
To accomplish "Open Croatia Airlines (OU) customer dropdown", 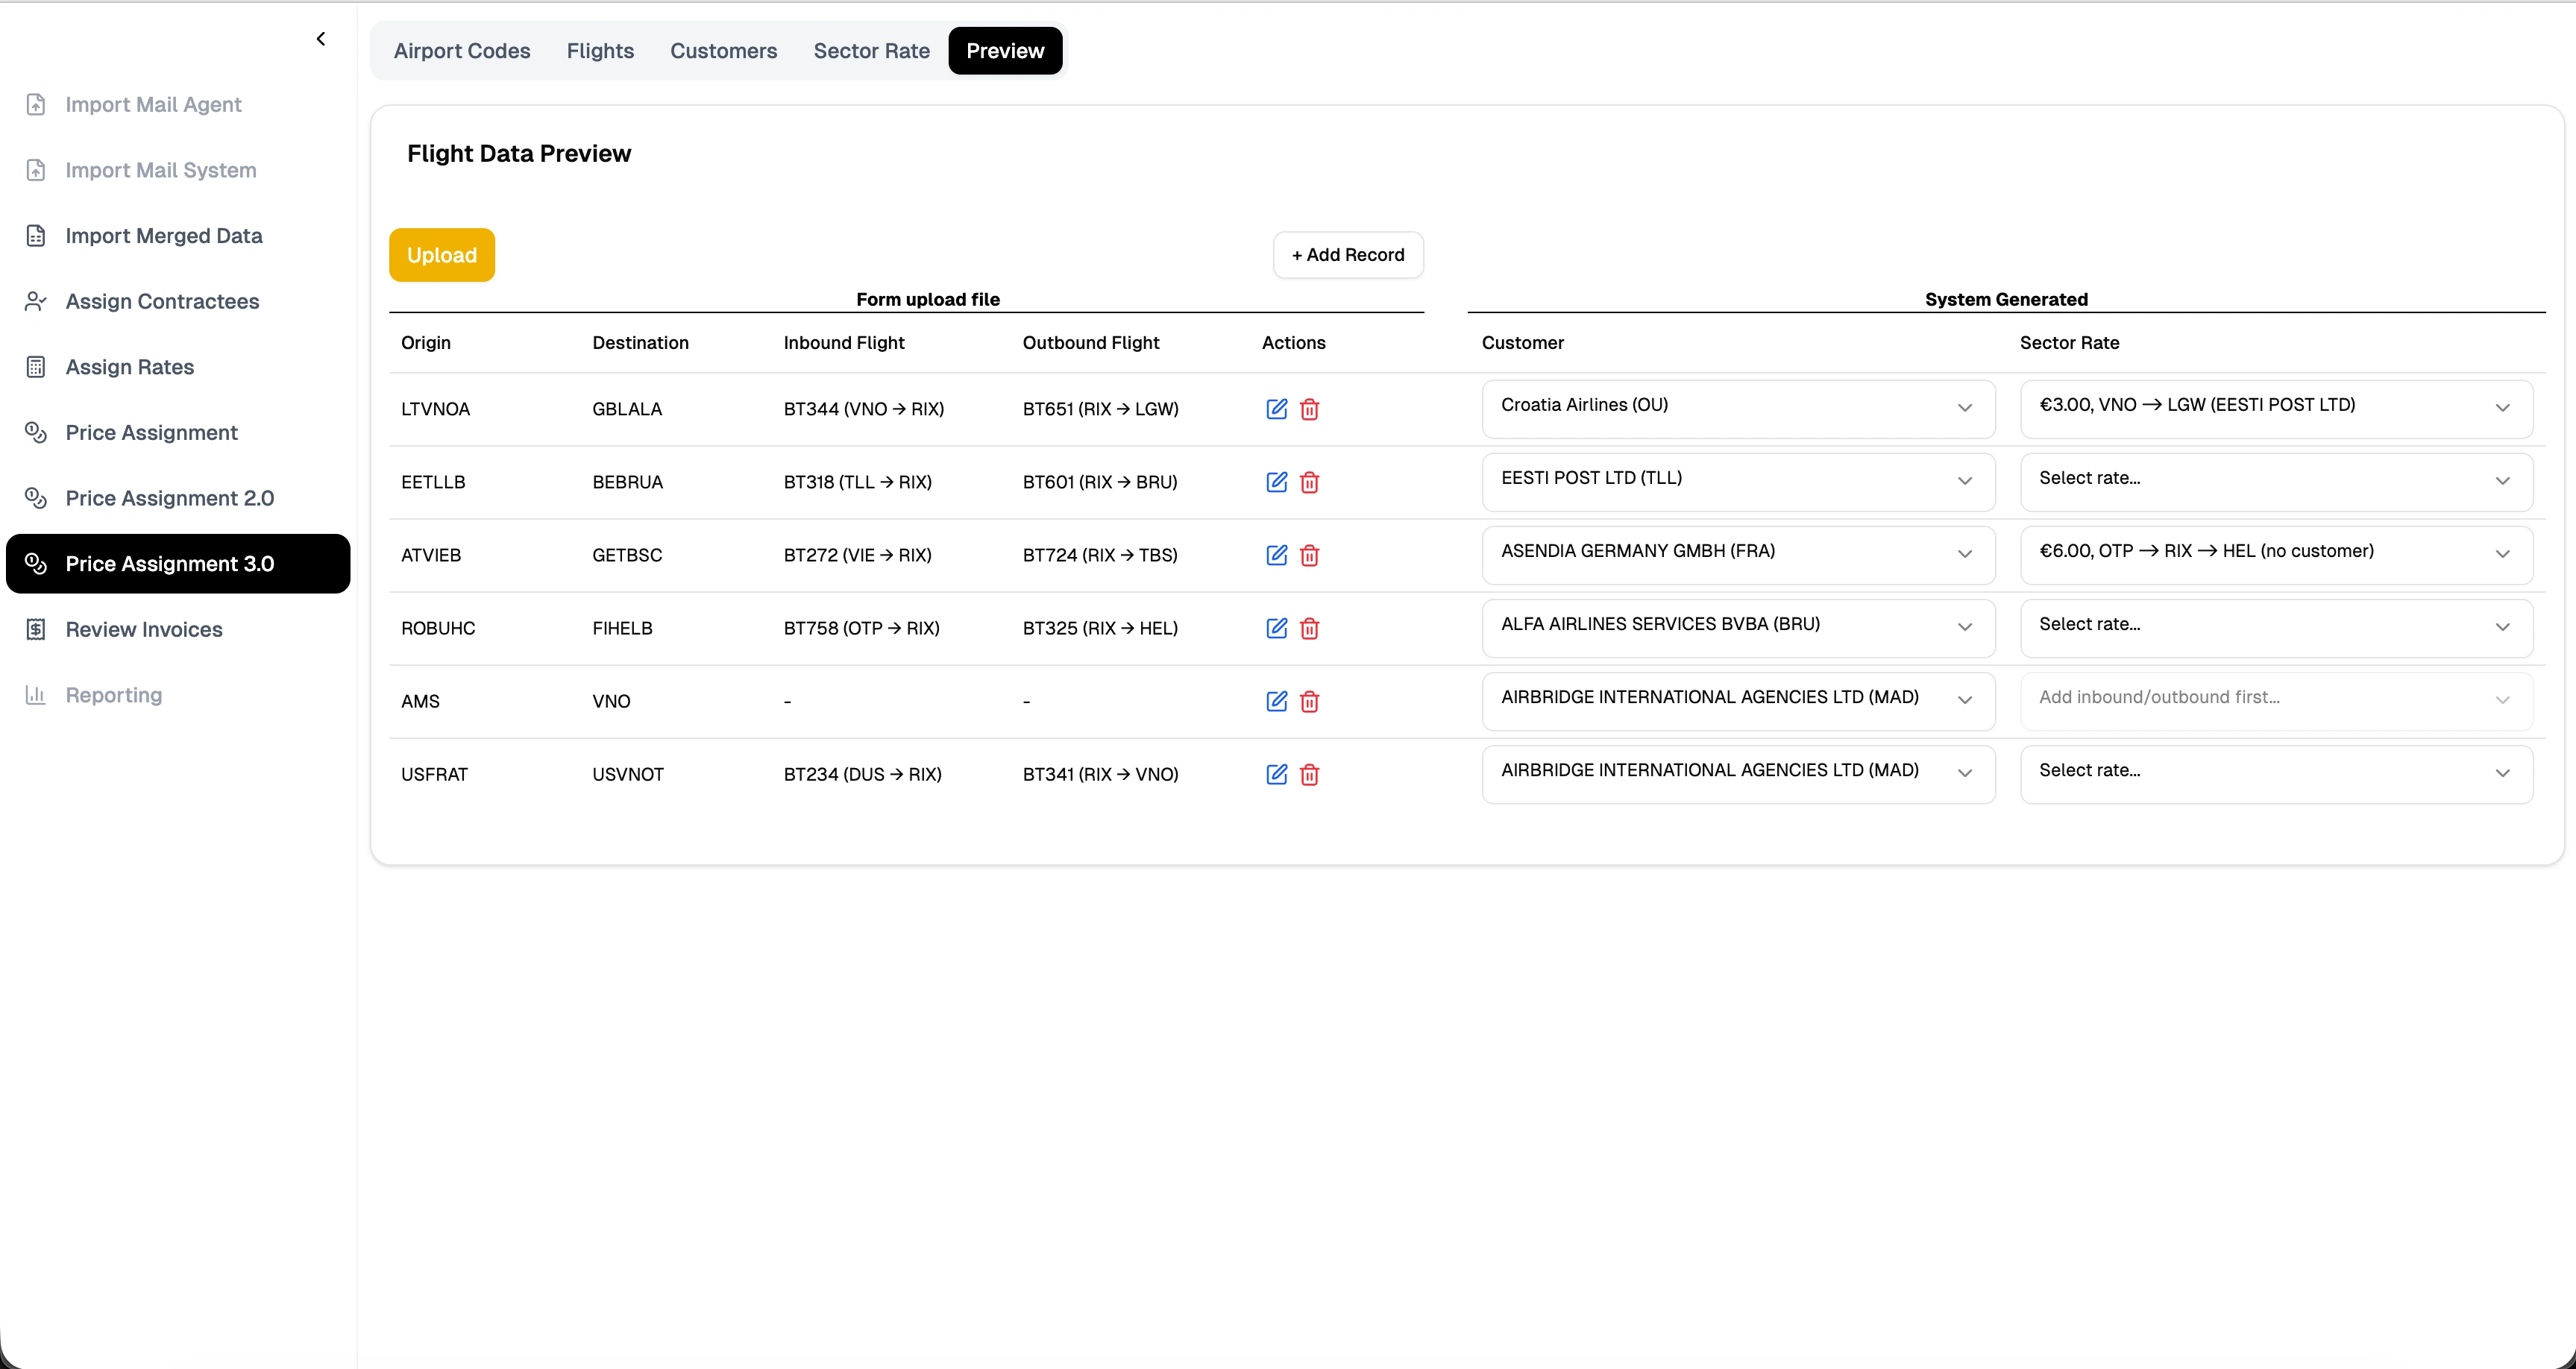I will (x=1737, y=408).
